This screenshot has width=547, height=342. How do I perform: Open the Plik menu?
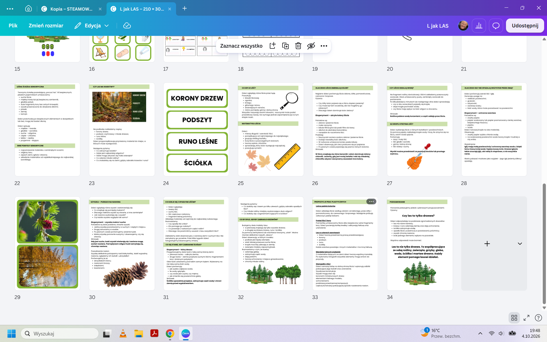click(x=13, y=26)
